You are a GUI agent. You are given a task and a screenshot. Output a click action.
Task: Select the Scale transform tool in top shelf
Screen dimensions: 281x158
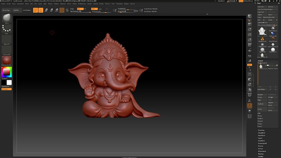pos(51,10)
